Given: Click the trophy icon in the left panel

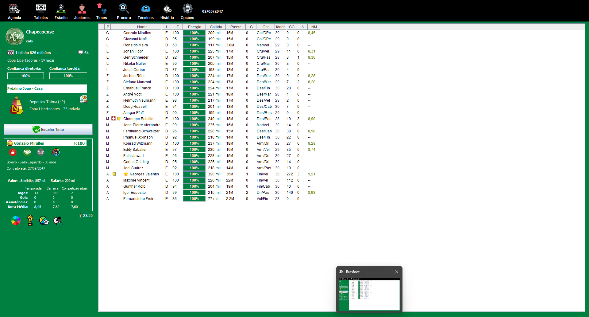Looking at the screenshot, I should 30,220.
